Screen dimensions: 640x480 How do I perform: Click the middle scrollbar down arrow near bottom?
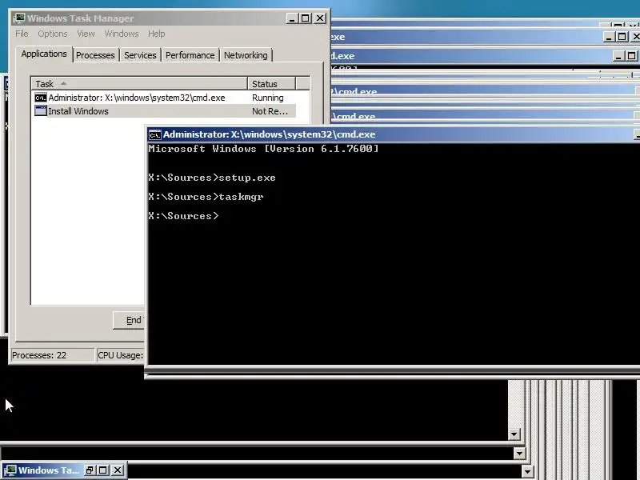pyautogui.click(x=519, y=453)
